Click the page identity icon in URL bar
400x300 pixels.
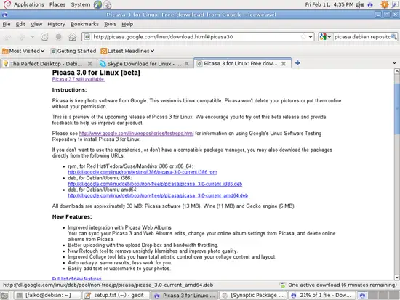[87, 37]
